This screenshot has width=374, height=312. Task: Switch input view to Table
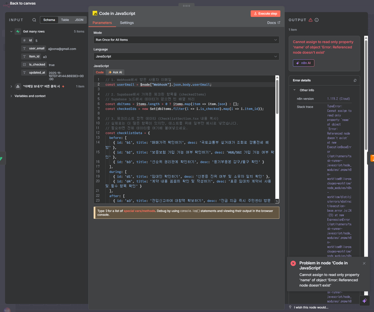65,20
